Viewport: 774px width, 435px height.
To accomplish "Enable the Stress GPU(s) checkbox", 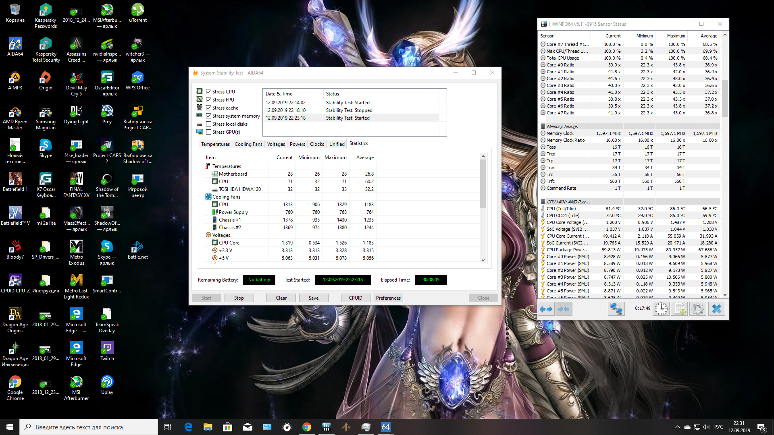I will point(209,132).
